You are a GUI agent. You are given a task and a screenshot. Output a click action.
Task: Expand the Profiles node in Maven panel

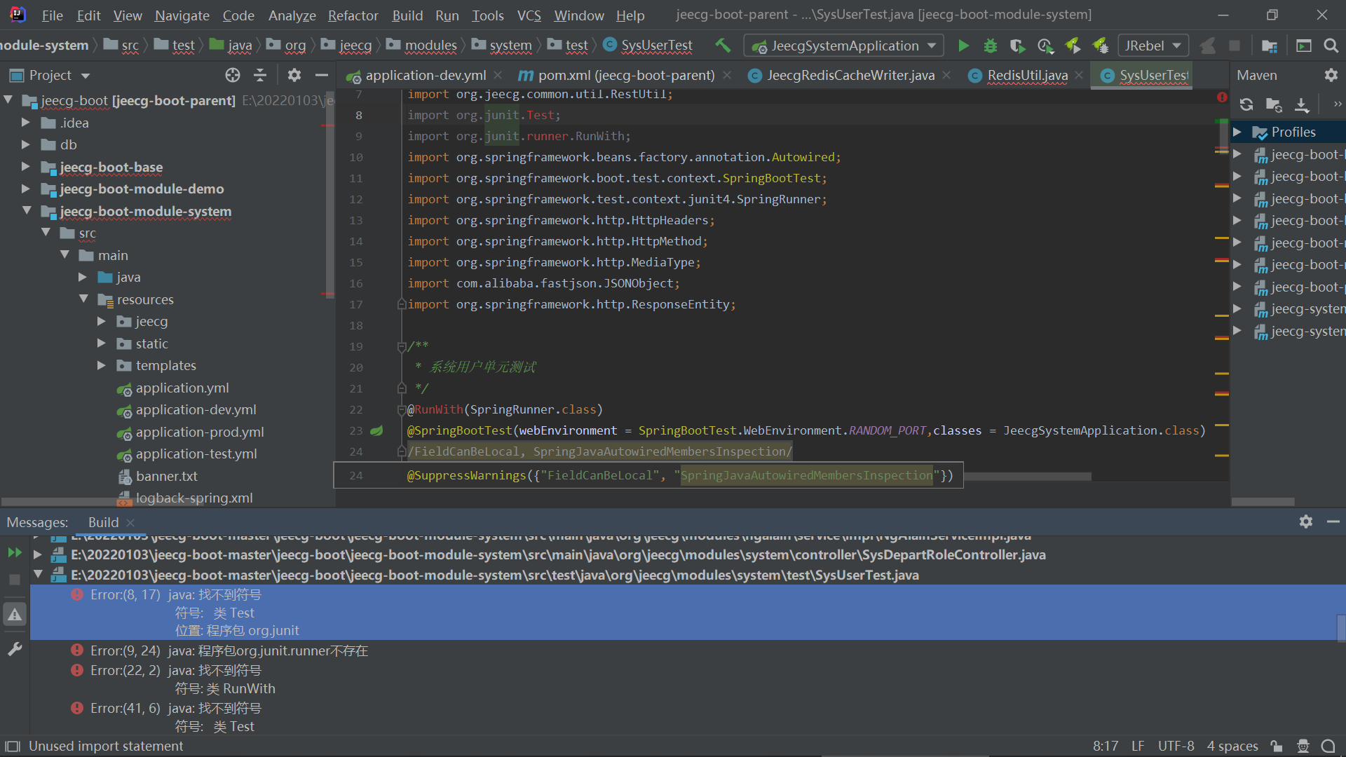[x=1237, y=132]
